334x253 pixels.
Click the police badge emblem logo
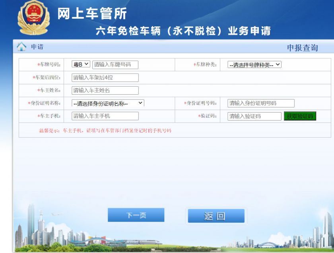(x=33, y=18)
